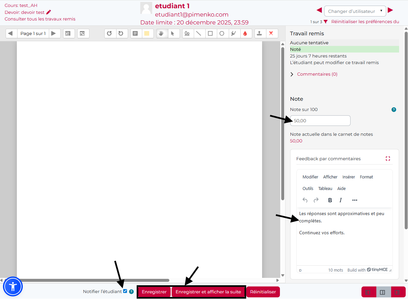Uncheck the Notifier l'étudiant checkbox
Viewport: 408px width, 299px height.
(125, 291)
